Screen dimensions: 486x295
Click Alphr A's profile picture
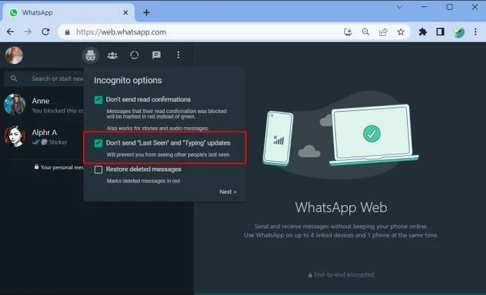[15, 136]
